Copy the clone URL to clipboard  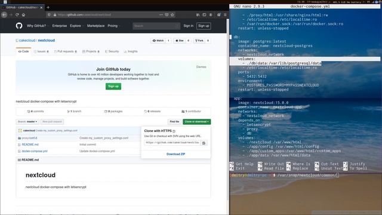[x=204, y=143]
